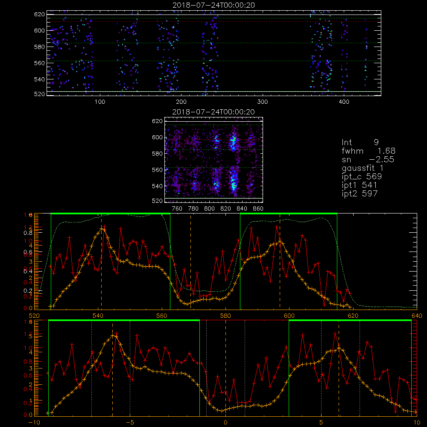Click x-axis tick label '100' of top plot
The width and height of the screenshot is (427, 427).
[100, 102]
